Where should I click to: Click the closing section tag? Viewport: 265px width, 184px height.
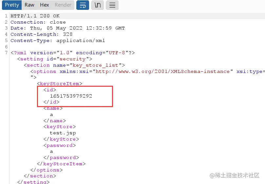[40, 176]
